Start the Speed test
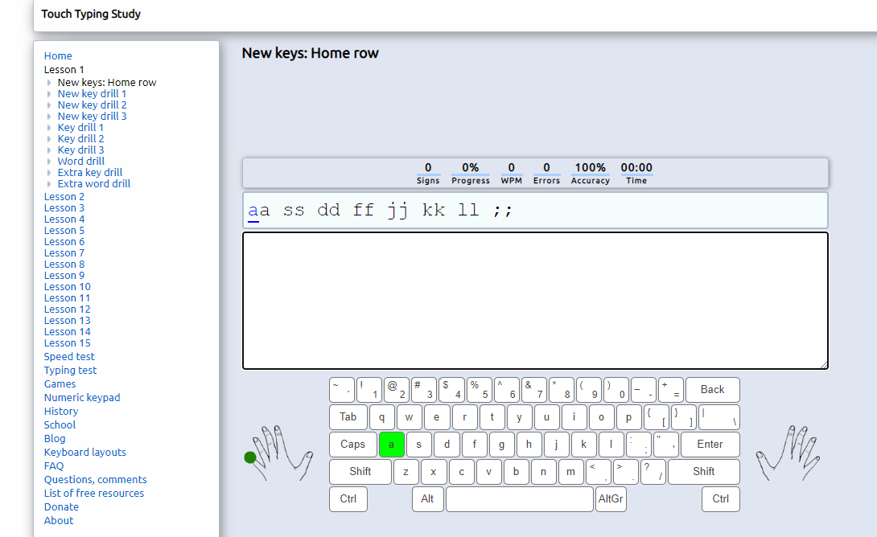 coord(68,356)
